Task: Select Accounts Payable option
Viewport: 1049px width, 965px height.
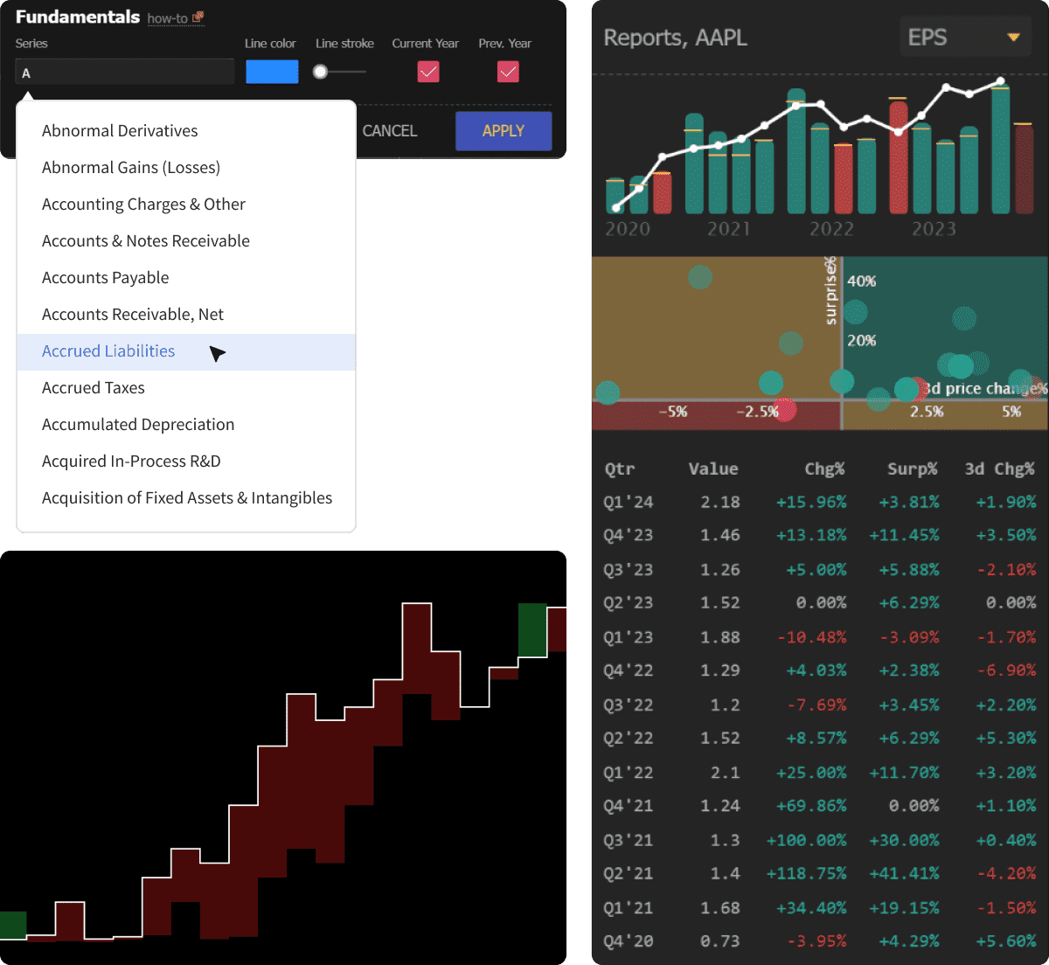Action: tap(106, 278)
